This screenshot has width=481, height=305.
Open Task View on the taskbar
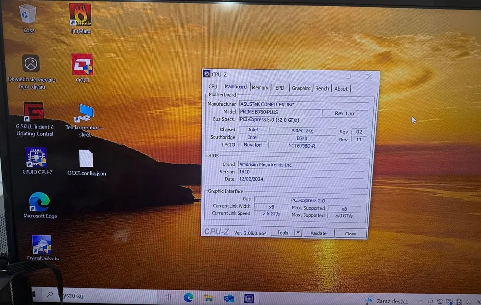(x=167, y=297)
